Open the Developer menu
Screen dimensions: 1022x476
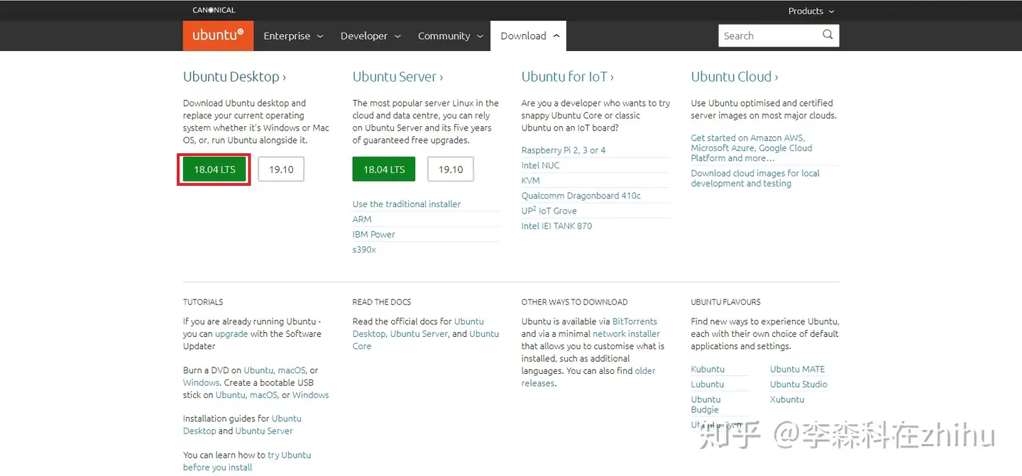pyautogui.click(x=370, y=35)
